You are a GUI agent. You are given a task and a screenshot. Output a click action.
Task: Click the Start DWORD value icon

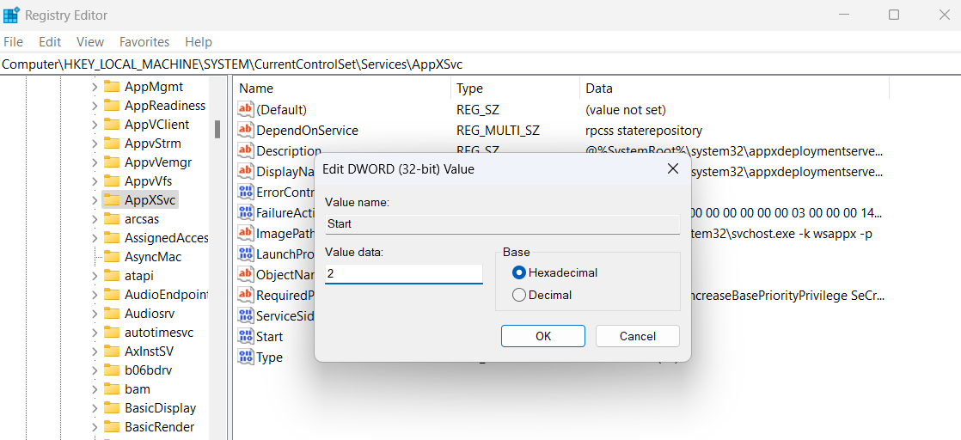(246, 336)
